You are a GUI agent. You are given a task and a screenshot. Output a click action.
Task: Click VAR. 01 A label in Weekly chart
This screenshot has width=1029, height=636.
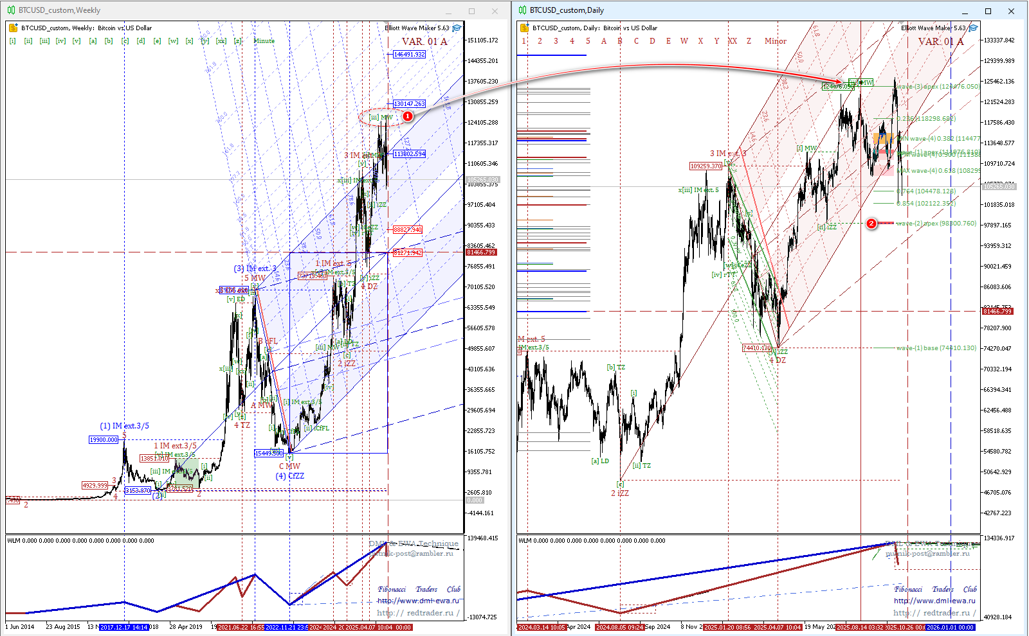click(x=424, y=42)
